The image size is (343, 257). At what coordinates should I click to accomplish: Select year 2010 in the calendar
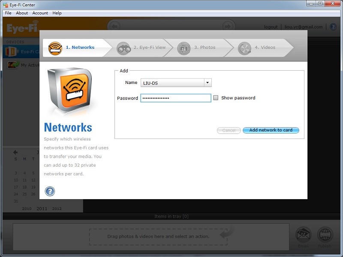coord(27,209)
